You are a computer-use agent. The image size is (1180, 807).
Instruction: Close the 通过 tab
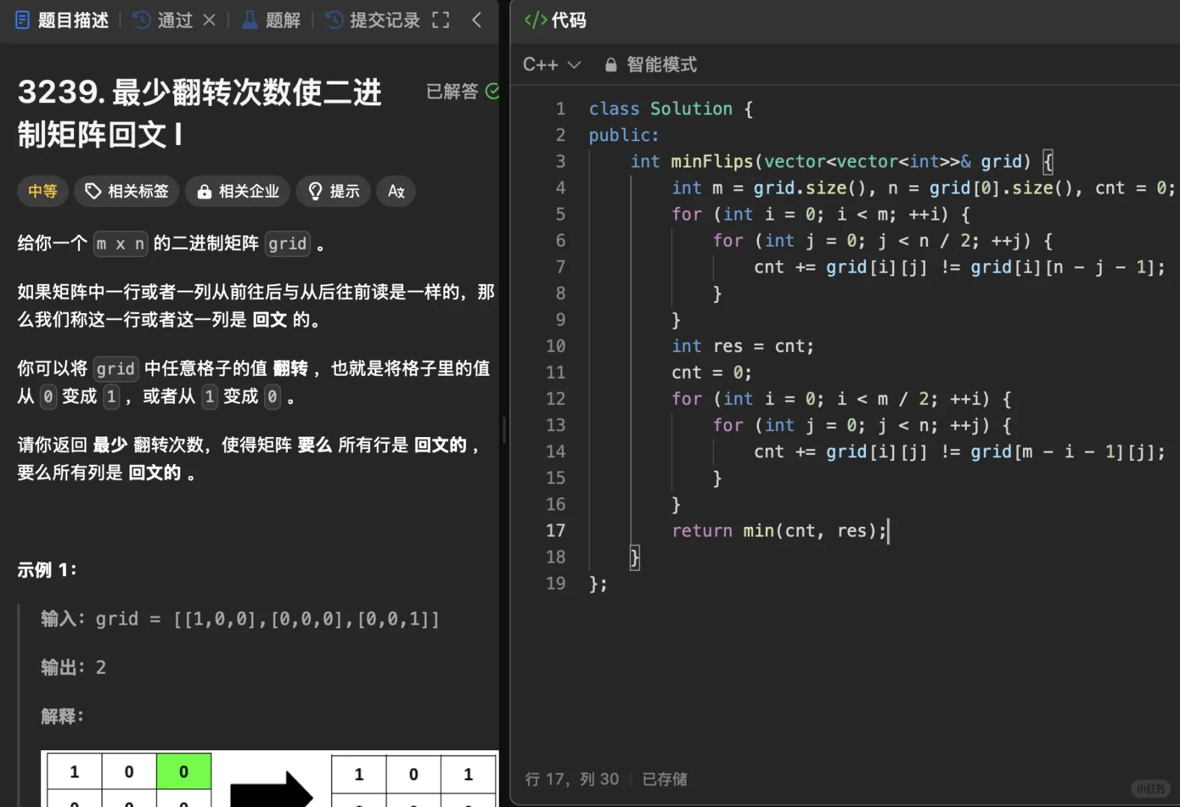tap(209, 20)
